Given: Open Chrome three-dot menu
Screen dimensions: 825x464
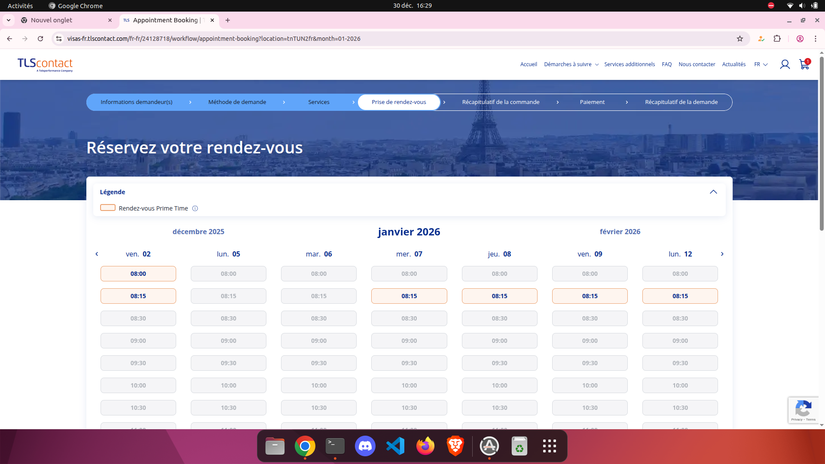Looking at the screenshot, I should click(816, 39).
